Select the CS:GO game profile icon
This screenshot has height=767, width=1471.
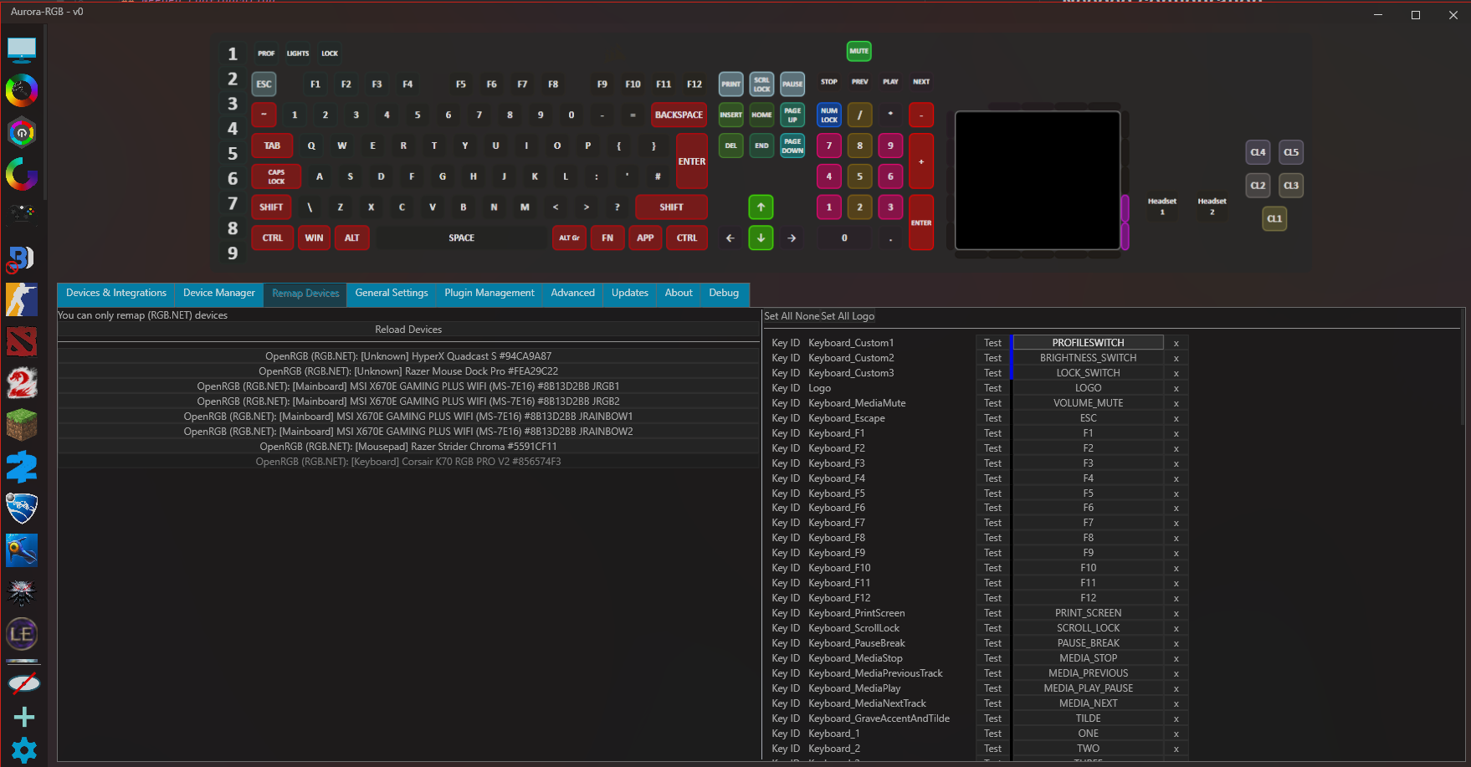22,299
